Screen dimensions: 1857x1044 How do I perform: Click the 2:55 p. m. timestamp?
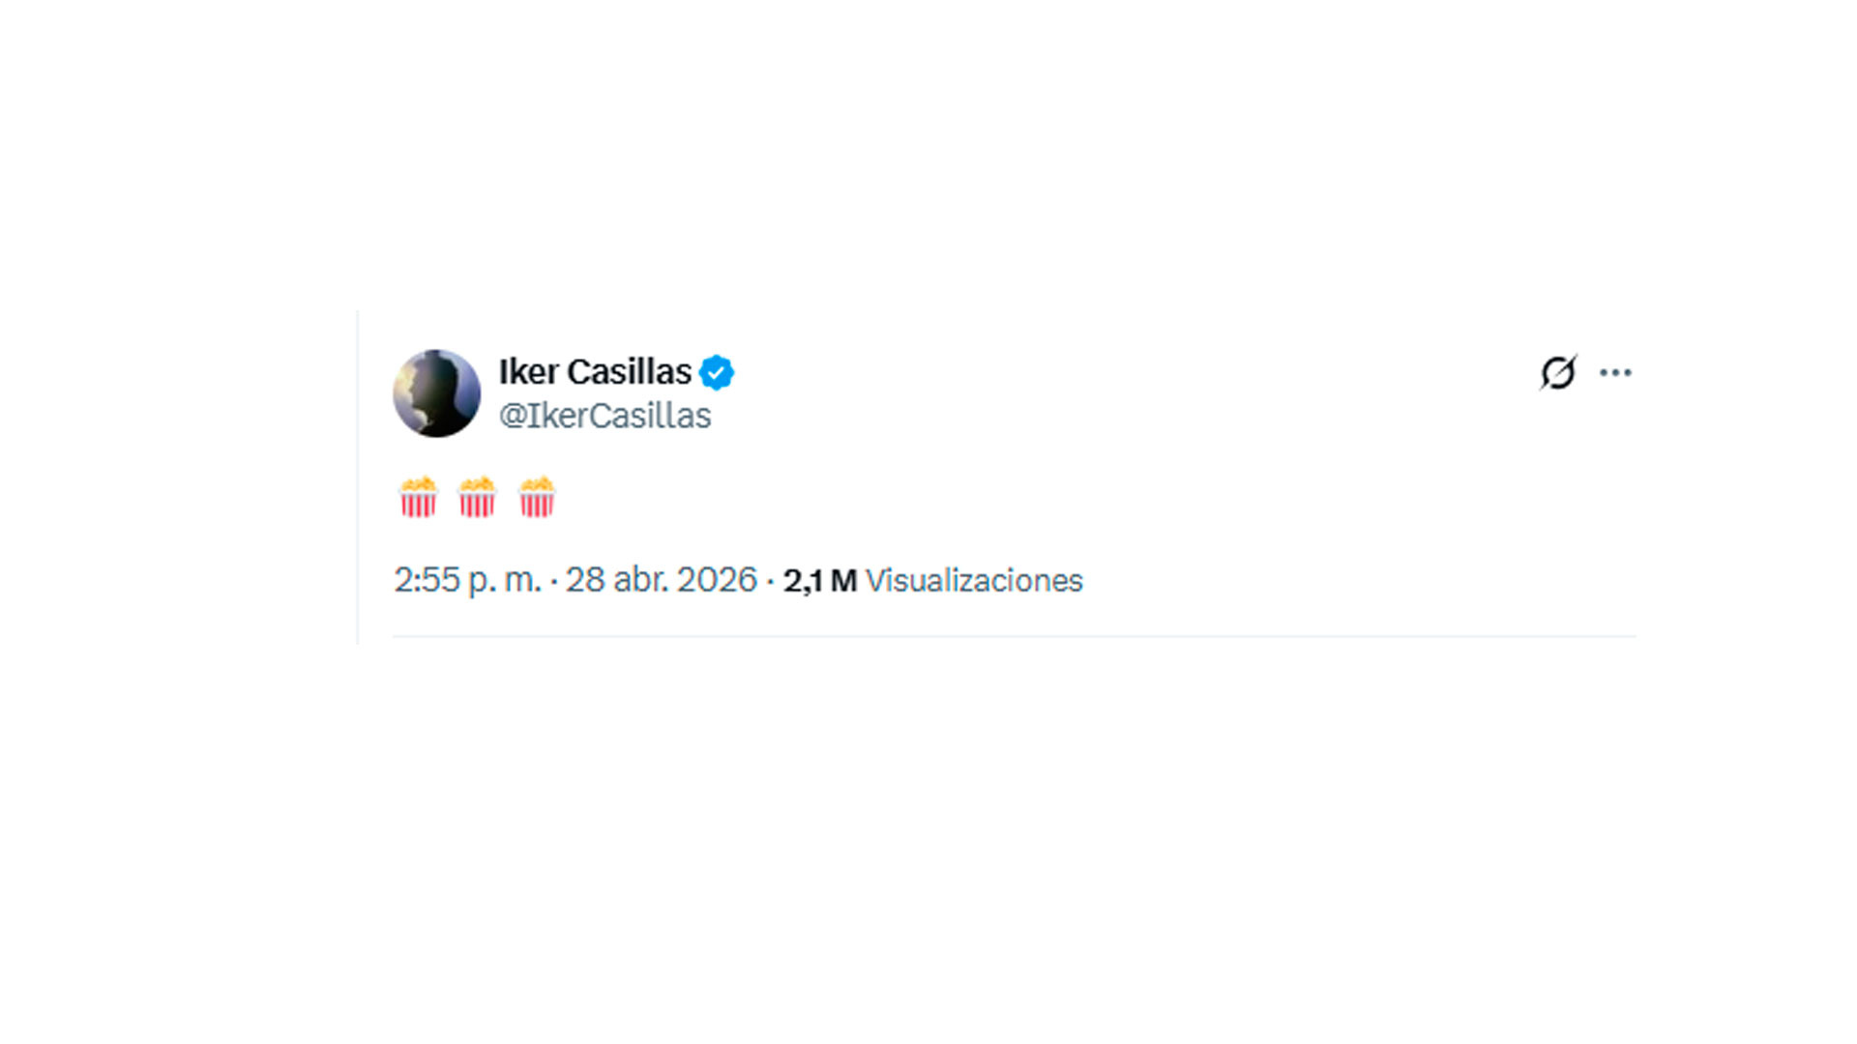point(467,580)
